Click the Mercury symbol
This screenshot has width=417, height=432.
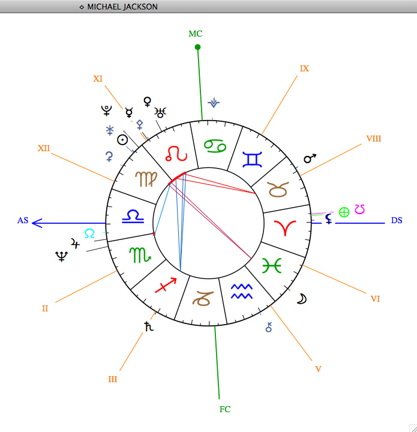(x=129, y=112)
